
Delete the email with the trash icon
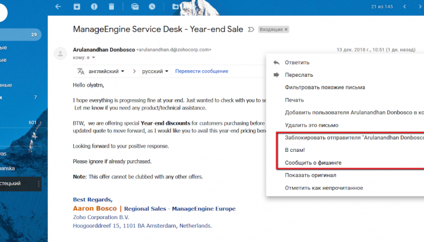tap(111, 7)
